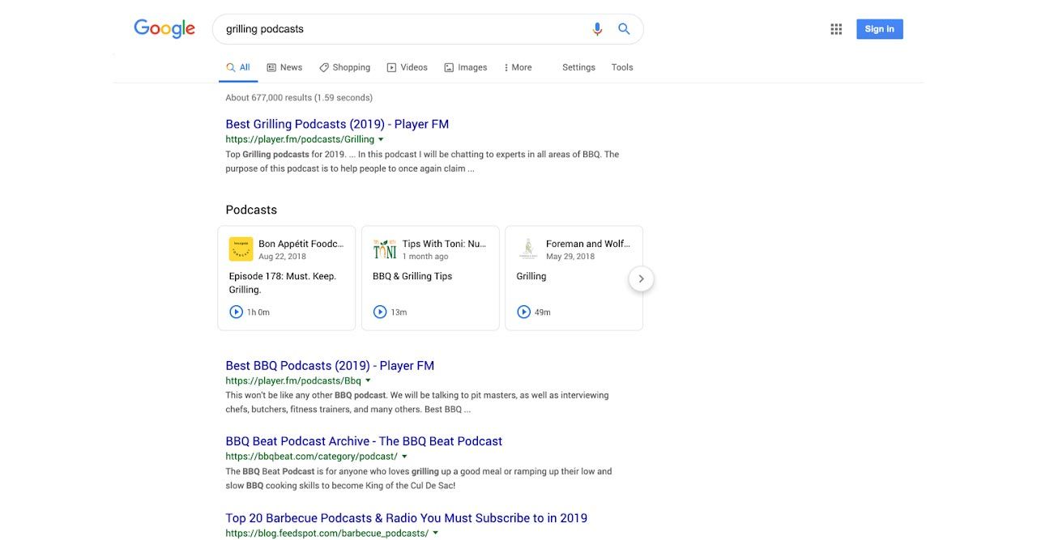
Task: Open the Google apps grid
Action: pyautogui.click(x=835, y=28)
